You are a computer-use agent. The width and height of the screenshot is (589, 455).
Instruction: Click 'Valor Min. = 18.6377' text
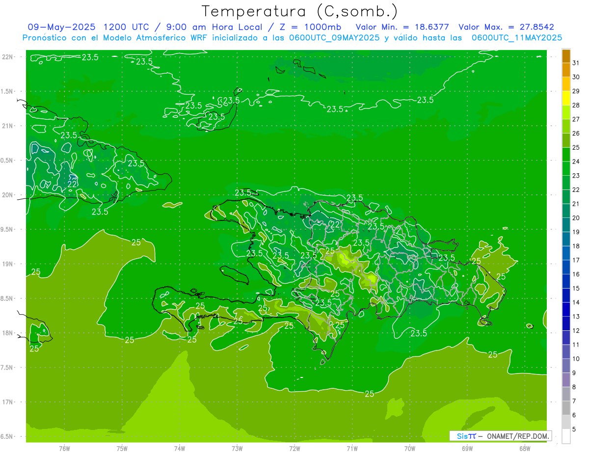pyautogui.click(x=402, y=27)
